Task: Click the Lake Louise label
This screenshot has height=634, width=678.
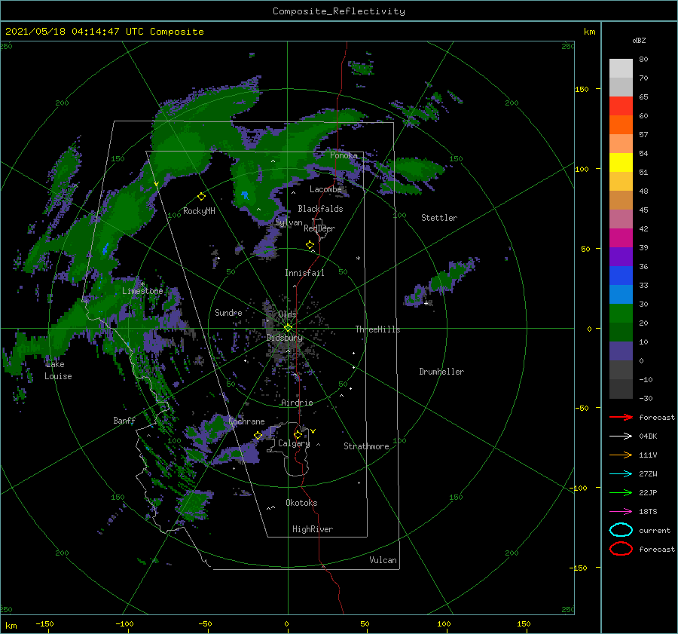Action: pyautogui.click(x=58, y=370)
